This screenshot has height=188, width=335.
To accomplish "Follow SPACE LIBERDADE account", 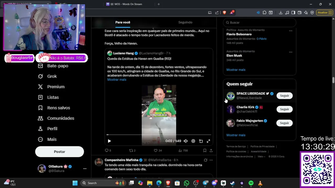I will tap(284, 96).
